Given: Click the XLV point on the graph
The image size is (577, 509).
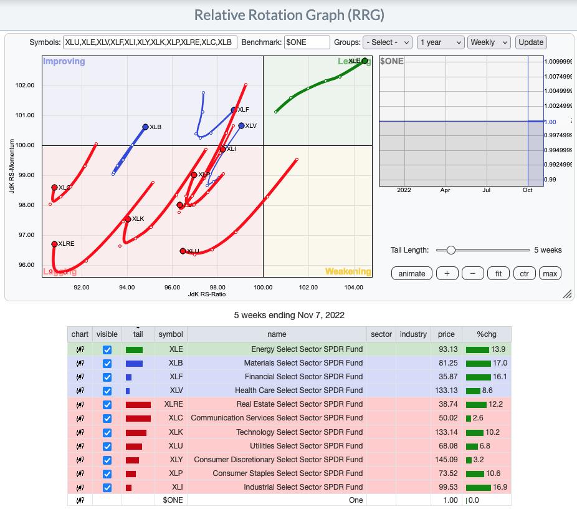Looking at the screenshot, I should tap(241, 125).
